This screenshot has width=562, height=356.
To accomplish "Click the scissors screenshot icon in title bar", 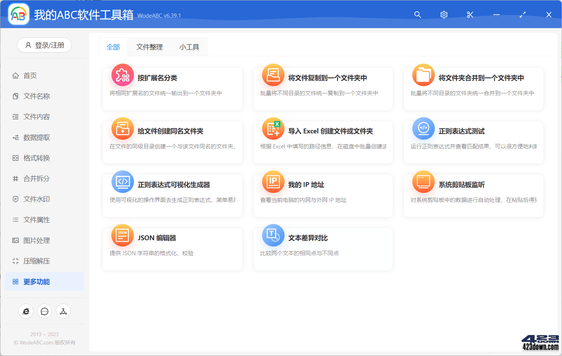I will coord(470,15).
